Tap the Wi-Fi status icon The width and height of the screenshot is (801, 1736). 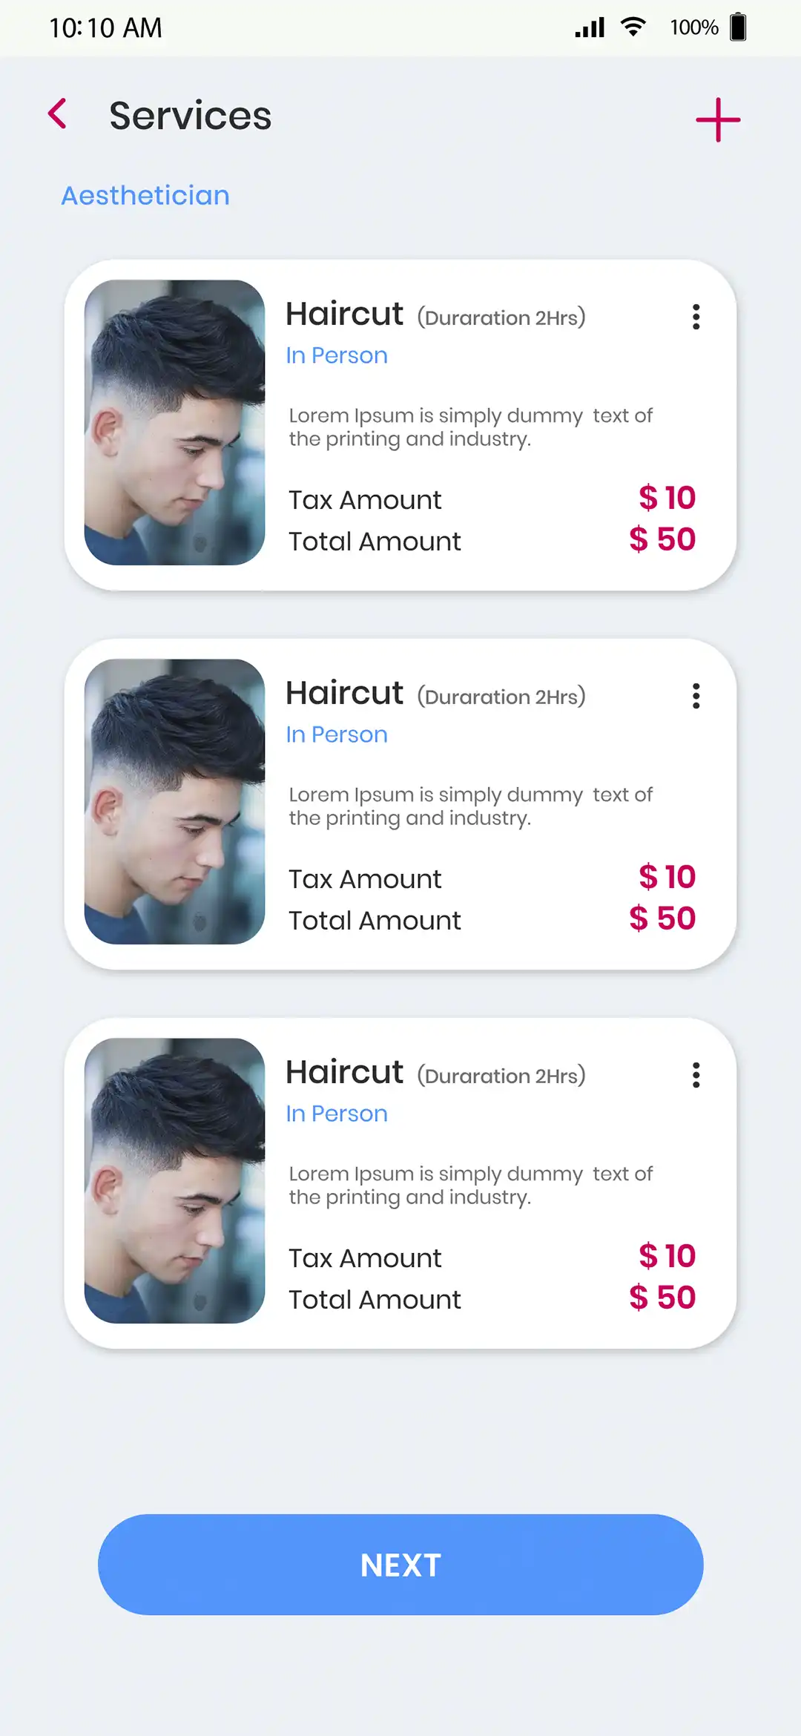click(x=633, y=27)
